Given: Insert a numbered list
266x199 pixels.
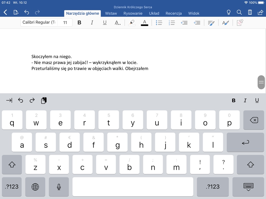Looking at the screenshot, I should 172,23.
